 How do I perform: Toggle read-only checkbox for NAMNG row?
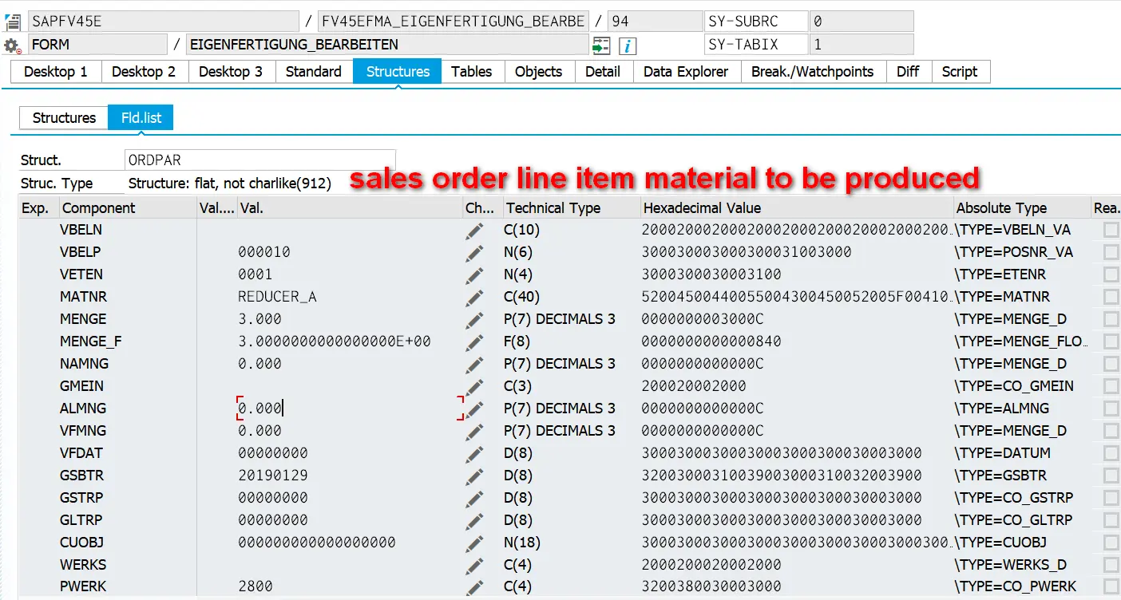1111,364
